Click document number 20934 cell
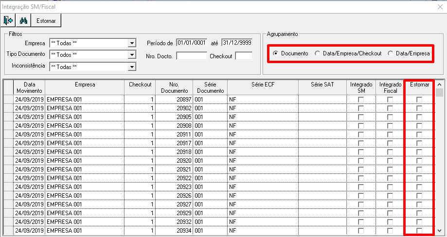Viewport: 447px width, 237px height. pos(175,231)
